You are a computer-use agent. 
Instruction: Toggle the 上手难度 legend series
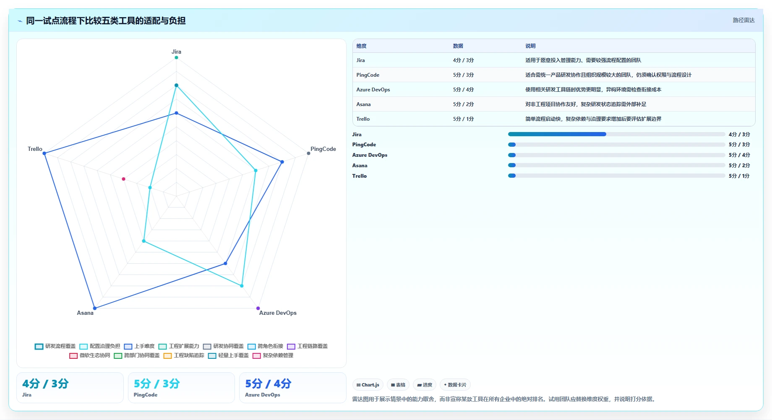[139, 346]
